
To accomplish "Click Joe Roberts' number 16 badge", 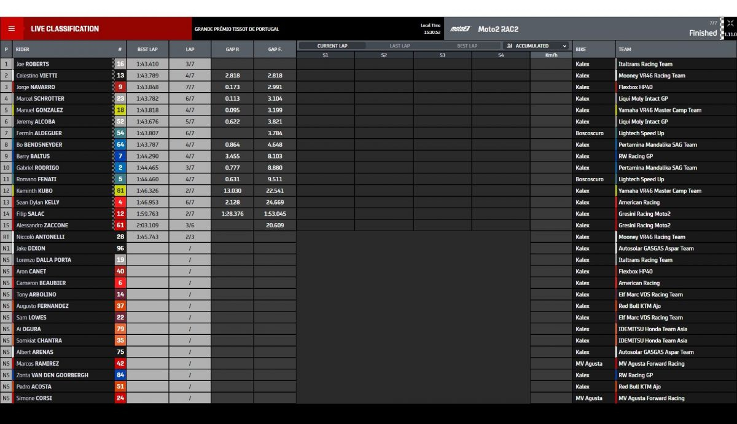I will click(x=120, y=64).
